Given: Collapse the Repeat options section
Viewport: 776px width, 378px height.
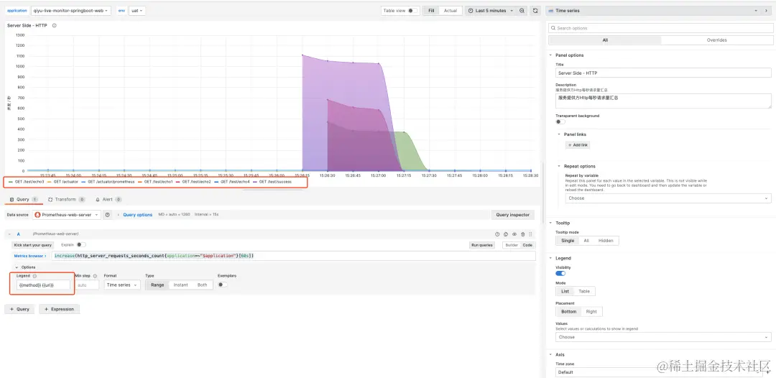Looking at the screenshot, I should click(558, 166).
